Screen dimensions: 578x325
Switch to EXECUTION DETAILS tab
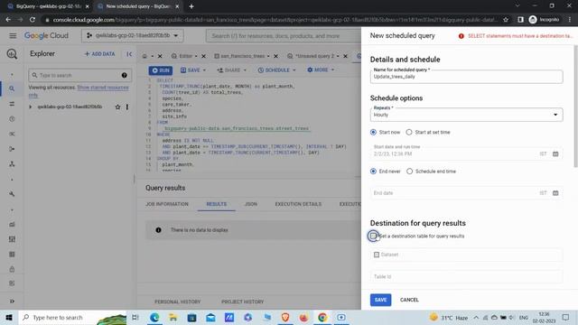tap(298, 204)
